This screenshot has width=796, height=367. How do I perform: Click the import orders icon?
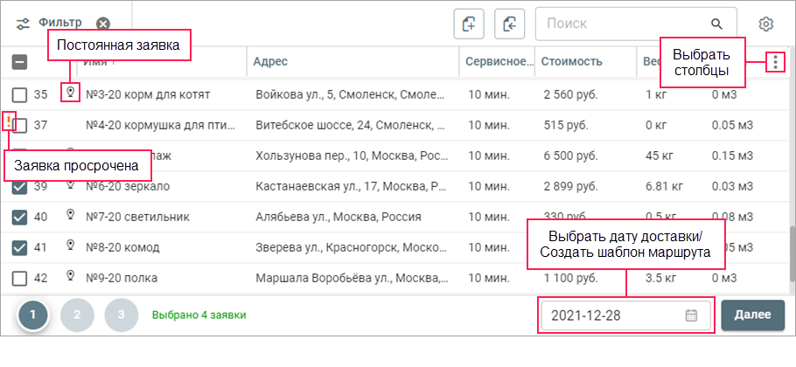pyautogui.click(x=510, y=24)
